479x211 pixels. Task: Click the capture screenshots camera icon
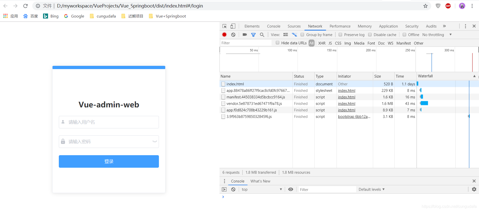pos(245,35)
